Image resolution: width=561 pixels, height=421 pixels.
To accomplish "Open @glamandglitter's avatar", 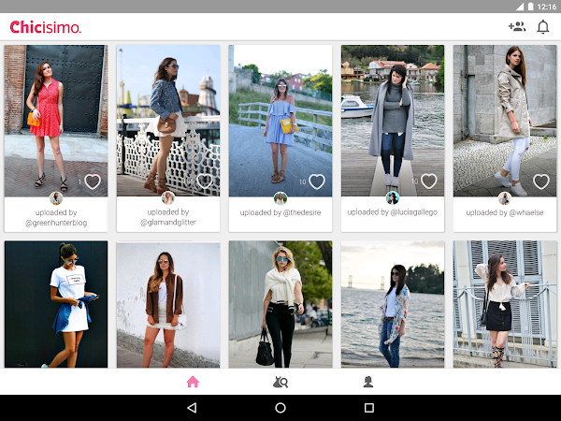I will (168, 197).
